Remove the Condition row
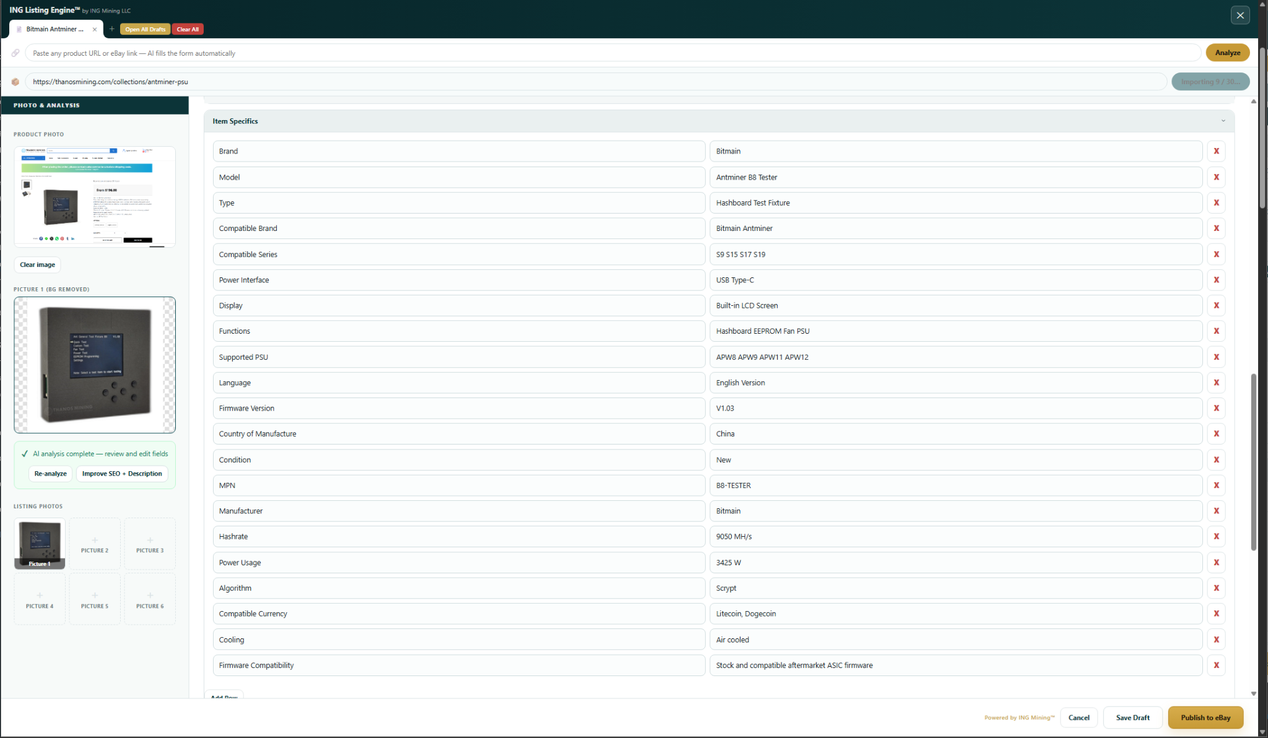Viewport: 1268px width, 738px height. [1216, 460]
